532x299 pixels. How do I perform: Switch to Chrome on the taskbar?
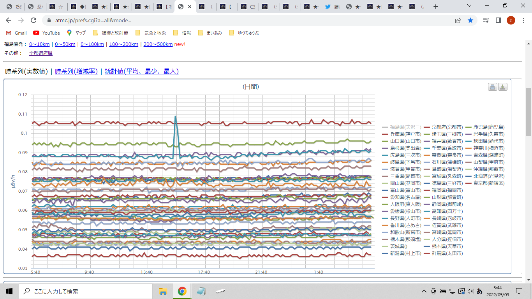[x=182, y=291]
